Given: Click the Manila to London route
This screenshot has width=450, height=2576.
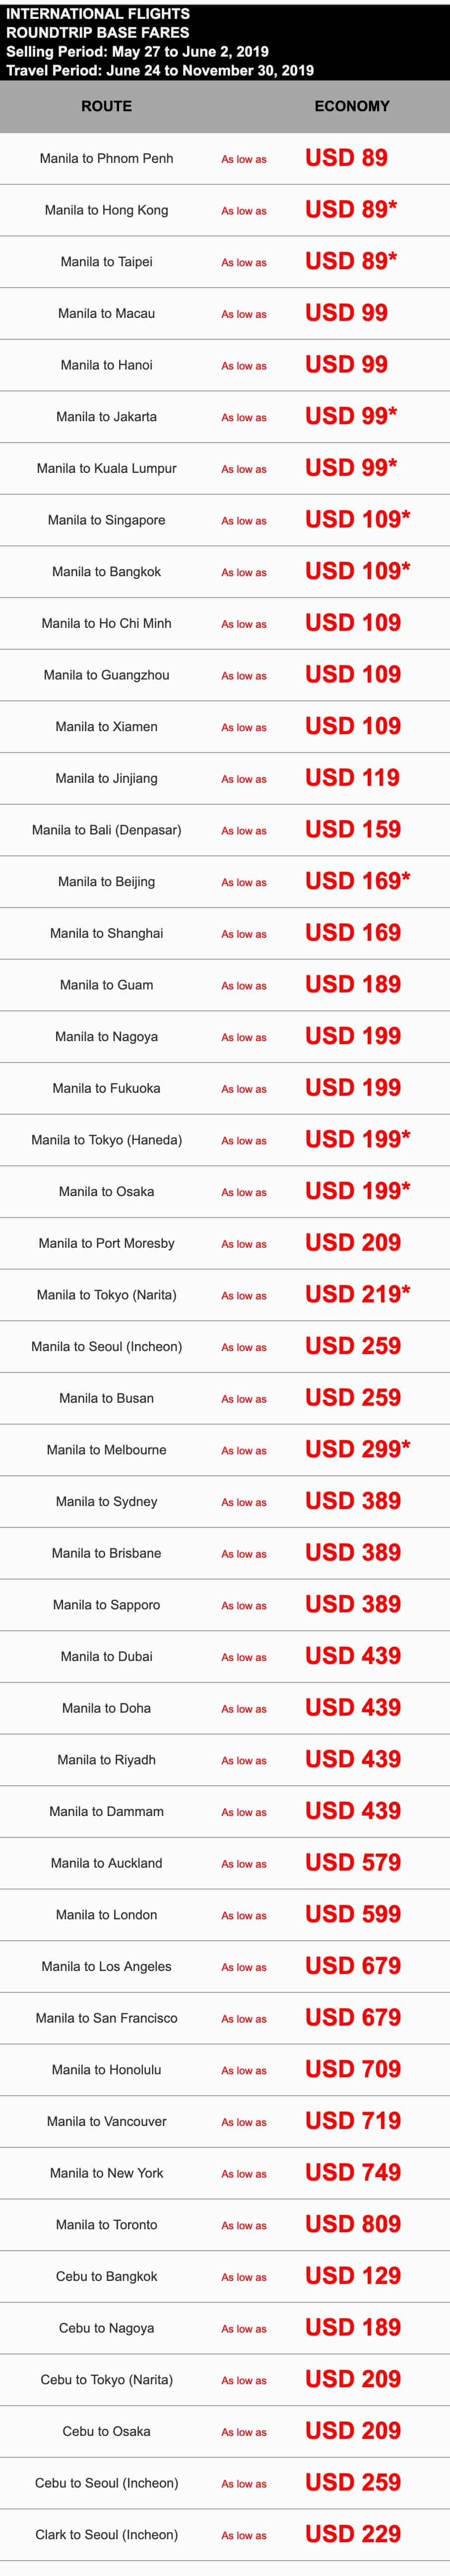Looking at the screenshot, I should (106, 1915).
